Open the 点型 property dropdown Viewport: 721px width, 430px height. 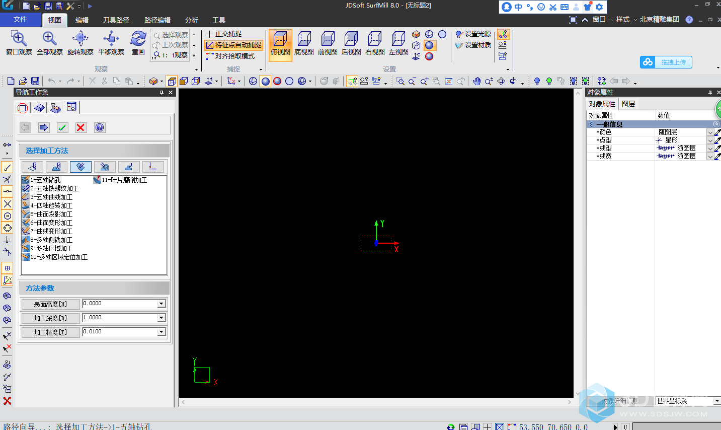[x=710, y=140]
